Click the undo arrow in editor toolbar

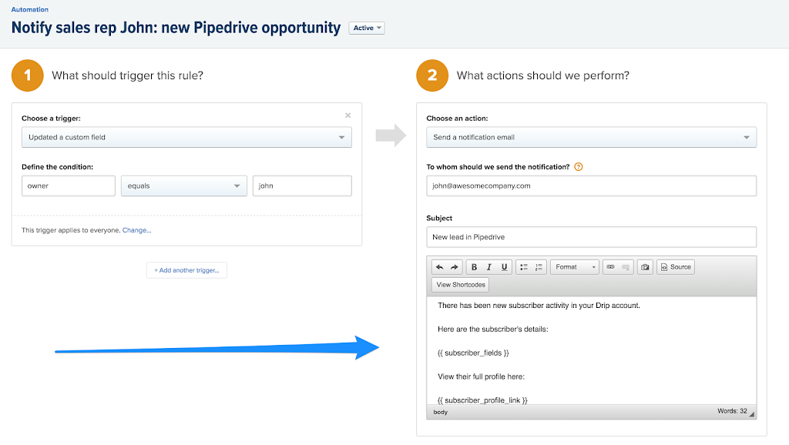(439, 267)
